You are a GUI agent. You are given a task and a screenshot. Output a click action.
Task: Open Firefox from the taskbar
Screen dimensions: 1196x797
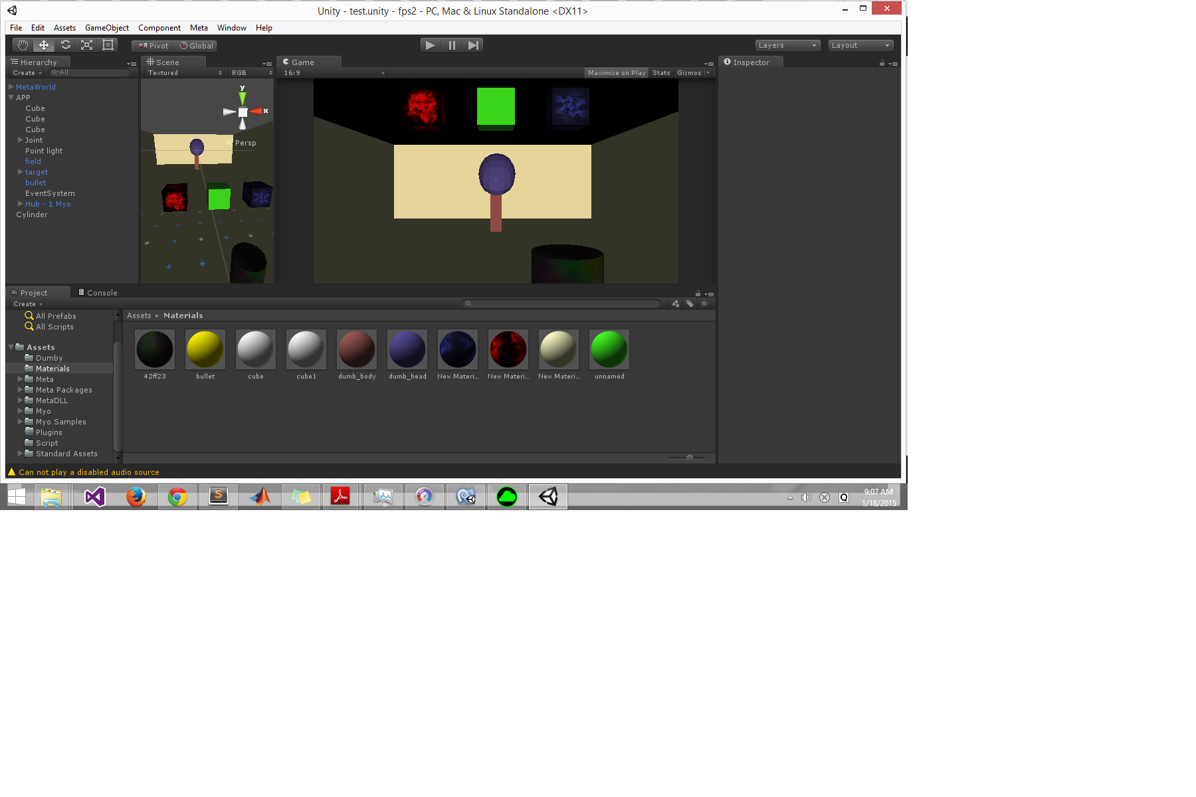point(136,497)
